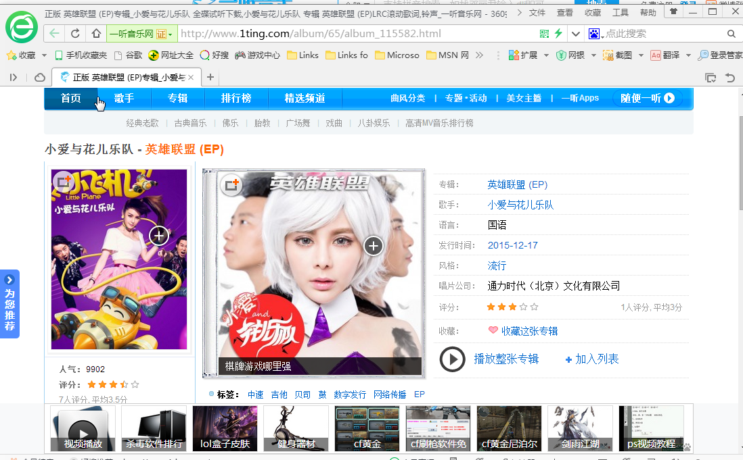Open the 美女主播 link
743x460 pixels.
[524, 99]
